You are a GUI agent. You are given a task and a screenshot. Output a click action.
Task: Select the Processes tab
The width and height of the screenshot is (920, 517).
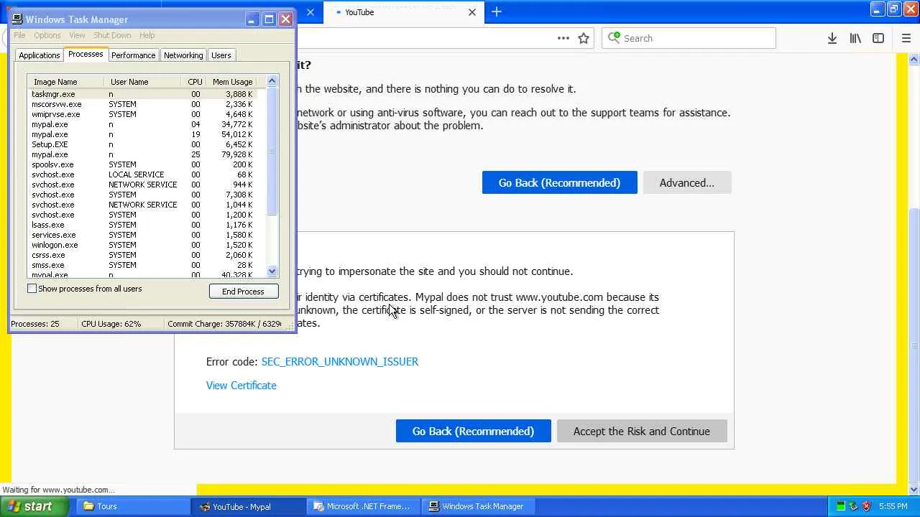[x=86, y=55]
